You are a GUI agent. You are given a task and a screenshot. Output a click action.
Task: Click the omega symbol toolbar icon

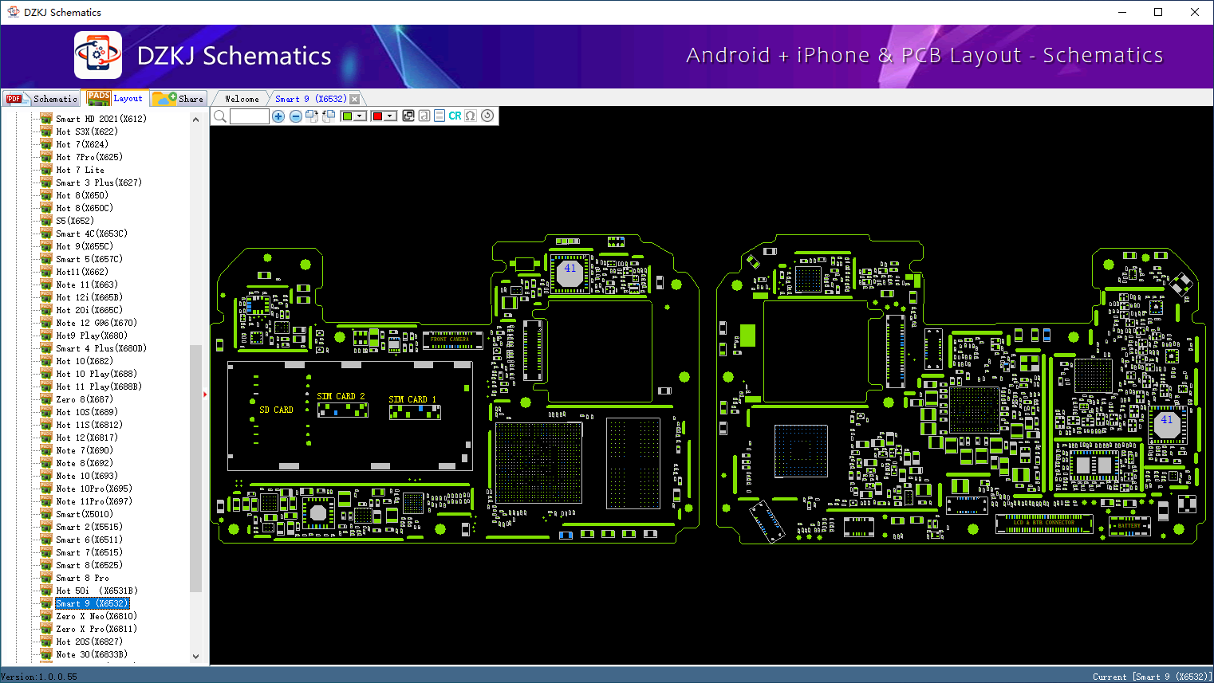point(471,116)
